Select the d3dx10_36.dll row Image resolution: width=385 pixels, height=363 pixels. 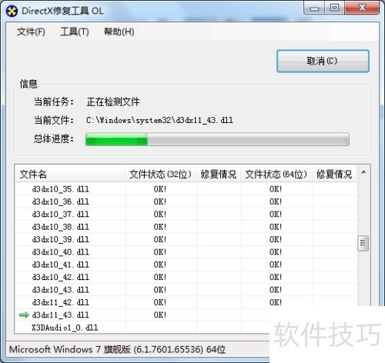tap(186, 201)
